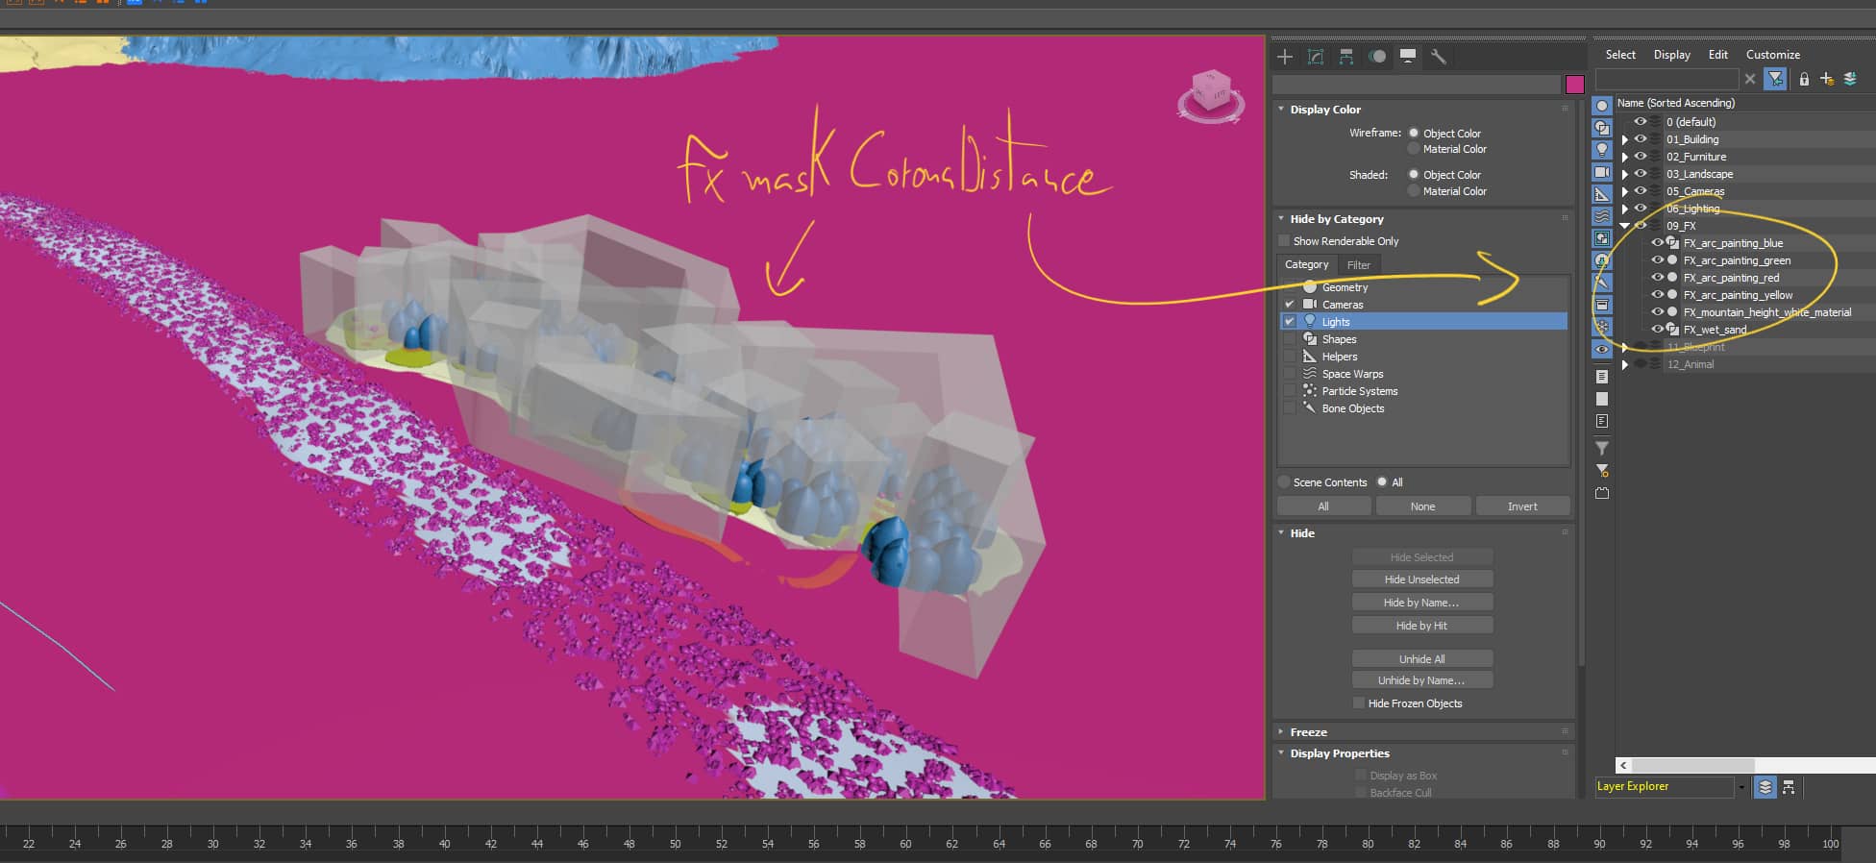Switch to the Hierarchy panel icon
This screenshot has height=863, width=1876.
pos(1346,57)
